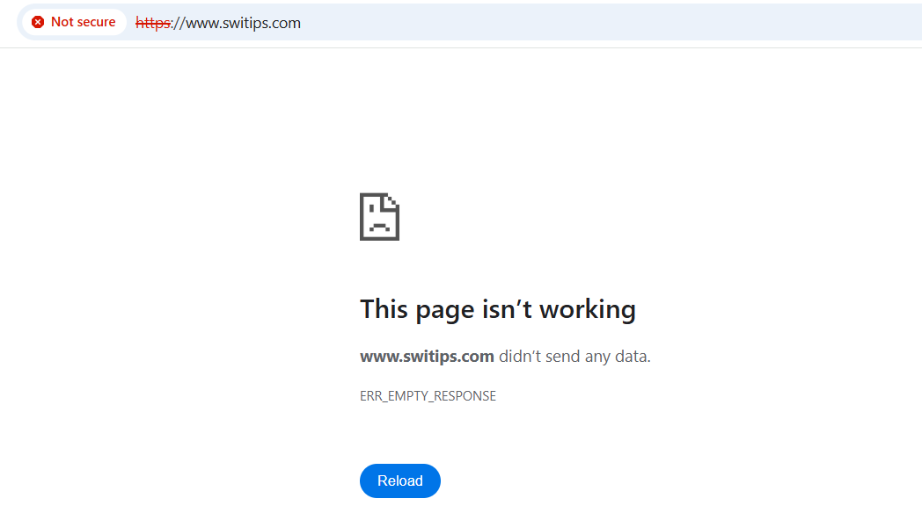This screenshot has height=513, width=922.
Task: Click the Reload button
Action: pyautogui.click(x=399, y=480)
